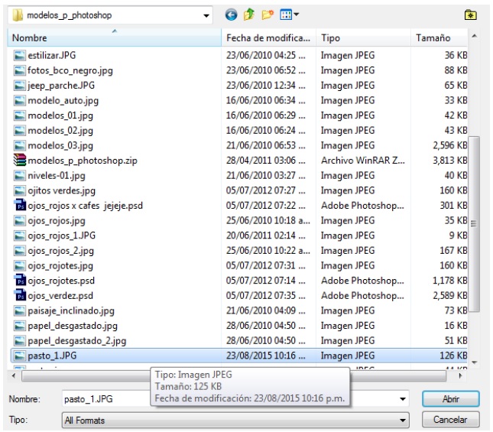Image resolution: width=493 pixels, height=432 pixels.
Task: Select the ojos_verdez.psd Photoshop file icon
Action: click(21, 295)
